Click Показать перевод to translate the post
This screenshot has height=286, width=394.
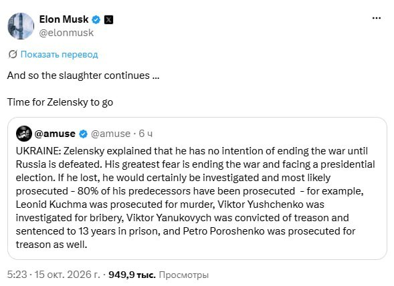pyautogui.click(x=60, y=55)
